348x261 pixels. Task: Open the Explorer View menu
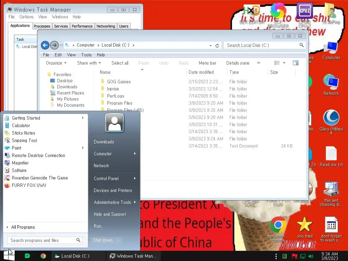point(71,55)
